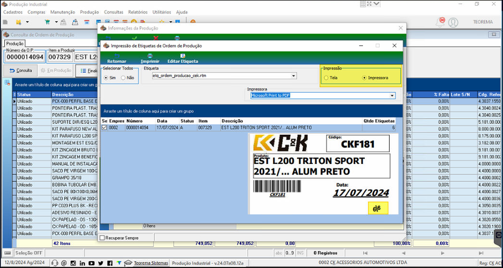Click the red X icon in Informações da Produção
The image size is (503, 268).
[156, 38]
